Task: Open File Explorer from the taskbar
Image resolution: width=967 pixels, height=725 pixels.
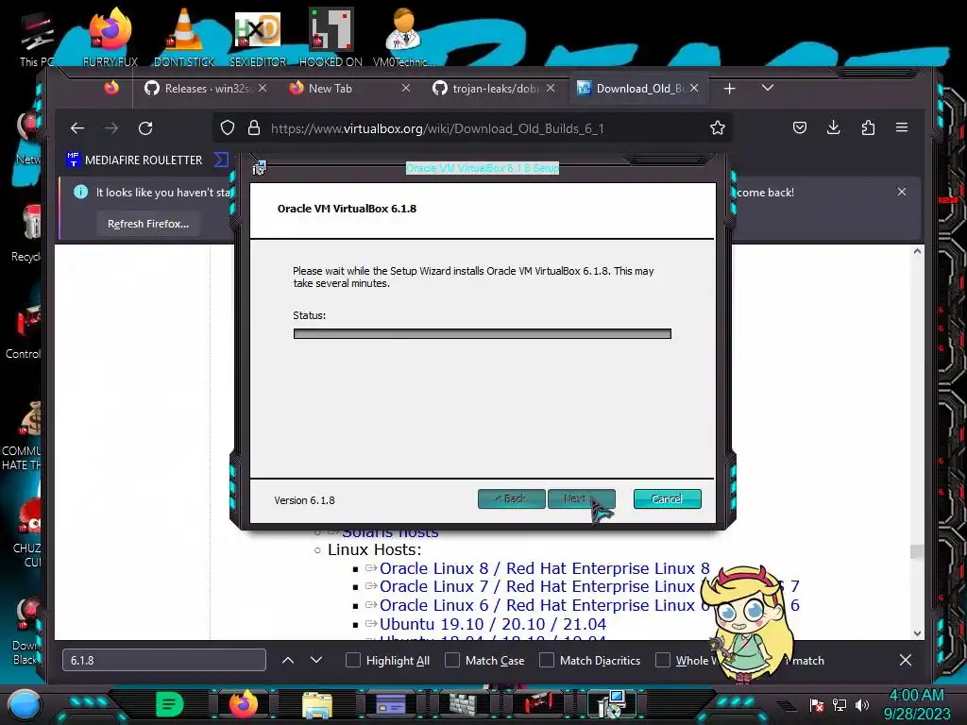Action: [x=317, y=704]
